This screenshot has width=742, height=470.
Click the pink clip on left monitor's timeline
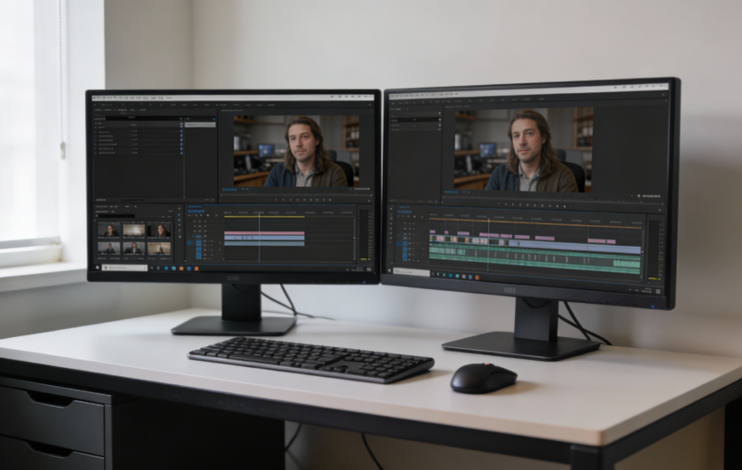click(264, 234)
